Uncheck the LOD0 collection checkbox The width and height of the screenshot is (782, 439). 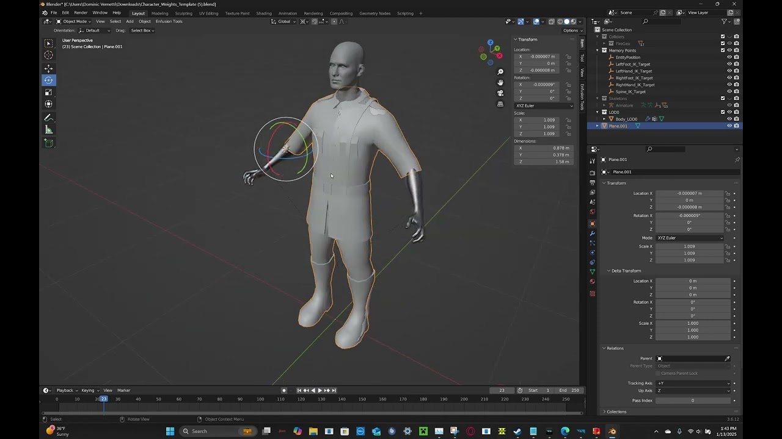pyautogui.click(x=723, y=112)
